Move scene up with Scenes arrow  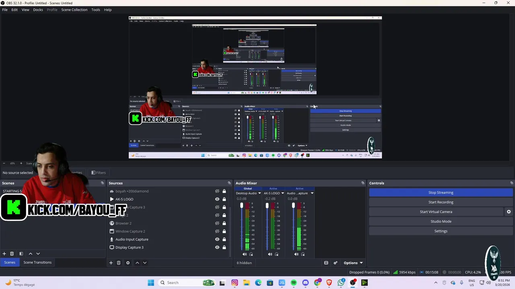pyautogui.click(x=31, y=254)
